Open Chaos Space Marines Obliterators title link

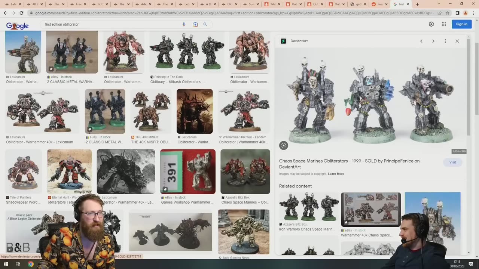coord(349,164)
